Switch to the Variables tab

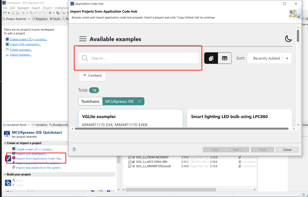tap(40, 125)
